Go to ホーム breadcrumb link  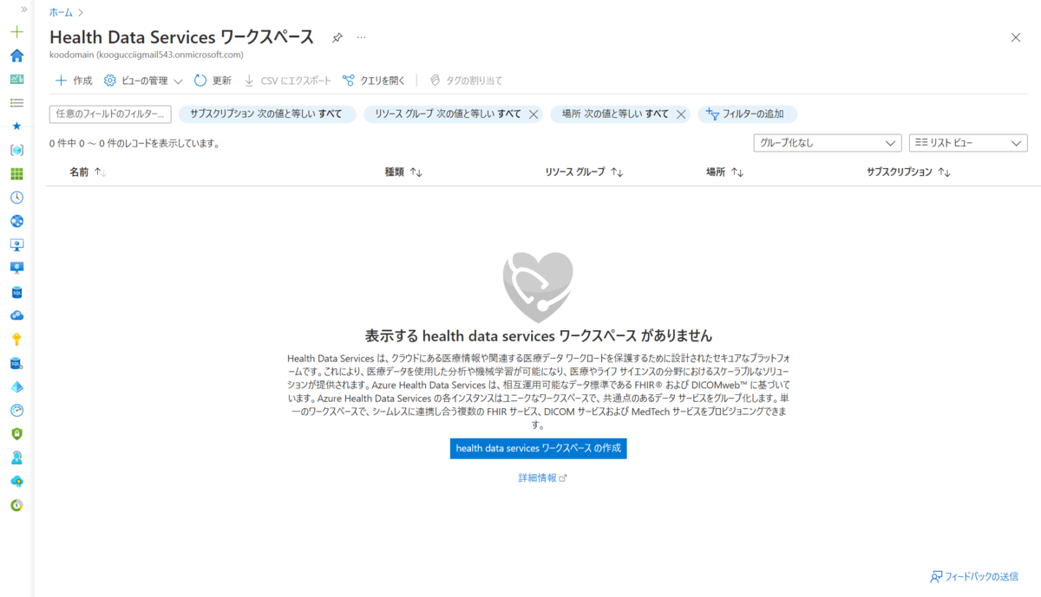tap(61, 12)
